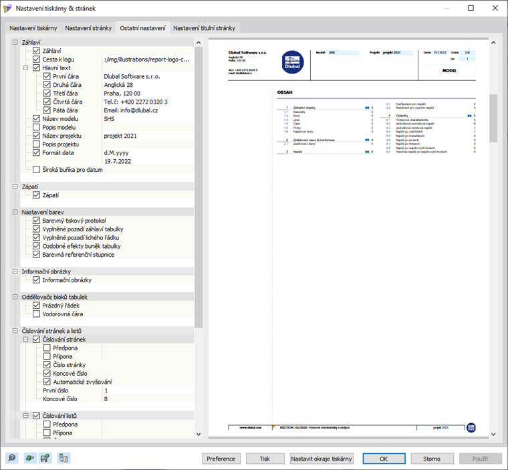Click the Tisk button
508x470 pixels.
tap(265, 459)
